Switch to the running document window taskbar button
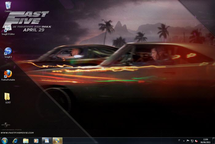Image resolution: width=215 pixels, height=144 pixels. [x=47, y=141]
